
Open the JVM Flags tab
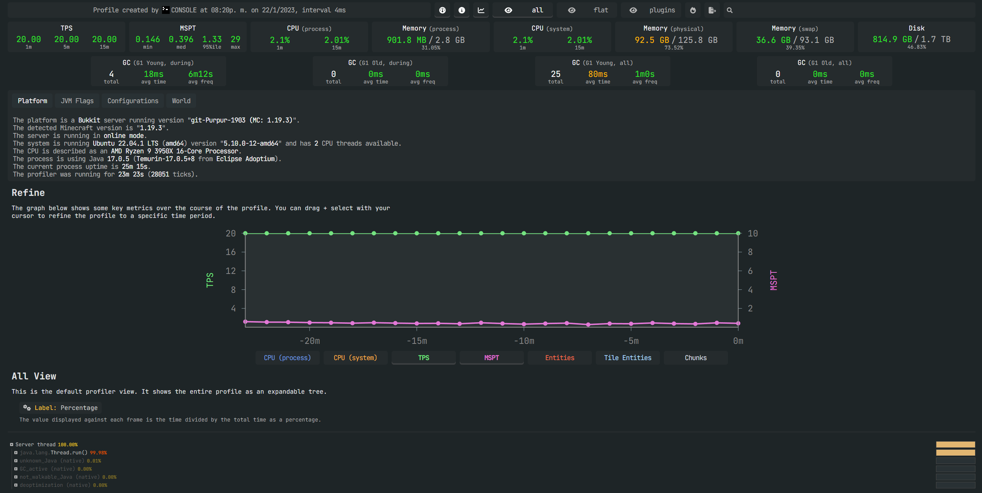point(77,101)
